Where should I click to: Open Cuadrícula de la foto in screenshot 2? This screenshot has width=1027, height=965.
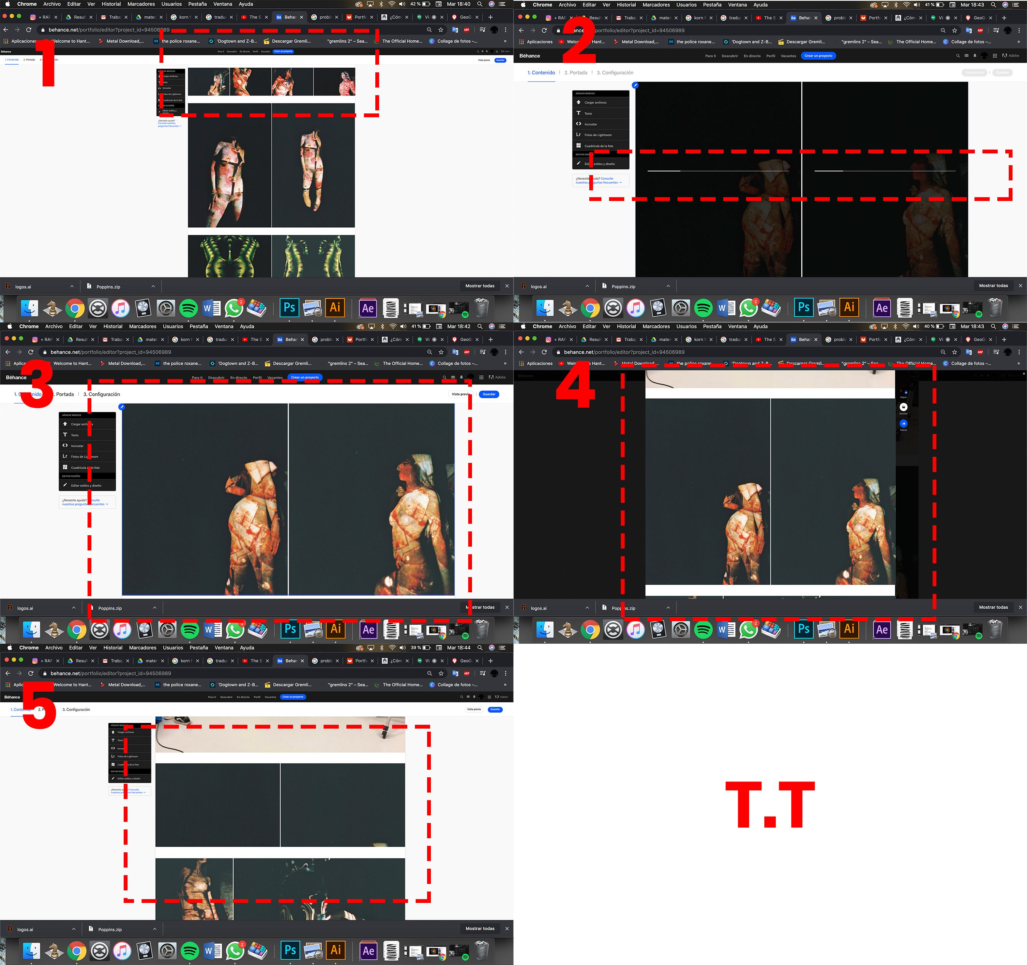pos(598,146)
